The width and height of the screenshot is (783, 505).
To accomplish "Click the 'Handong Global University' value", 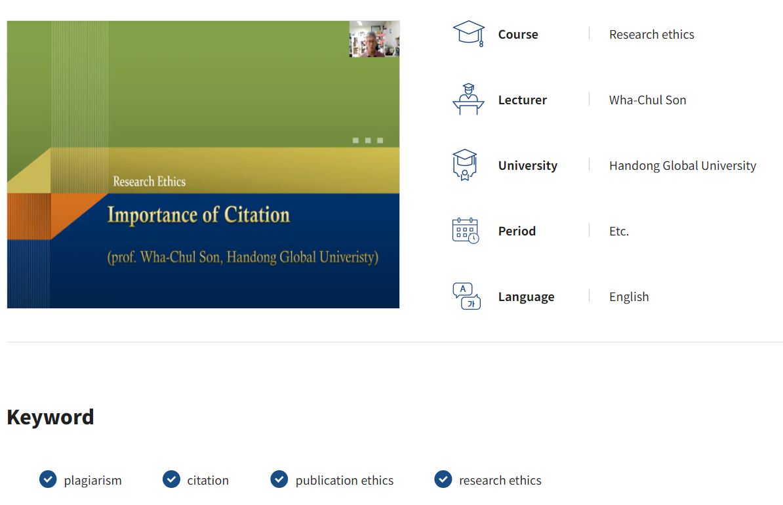I will pyautogui.click(x=683, y=165).
